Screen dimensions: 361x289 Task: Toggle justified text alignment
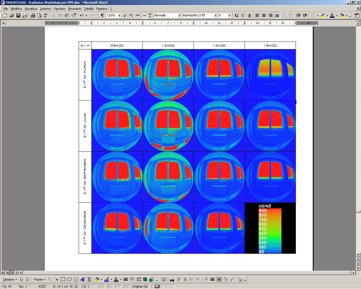click(x=277, y=16)
